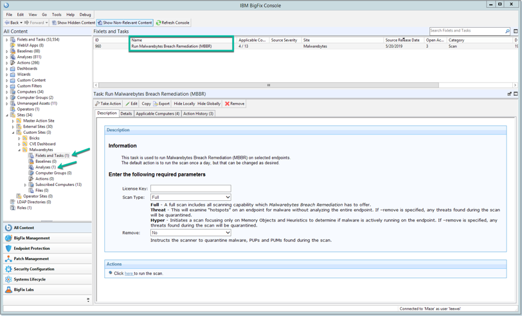Open the Remove option dropdown
522x316 pixels.
tap(191, 233)
